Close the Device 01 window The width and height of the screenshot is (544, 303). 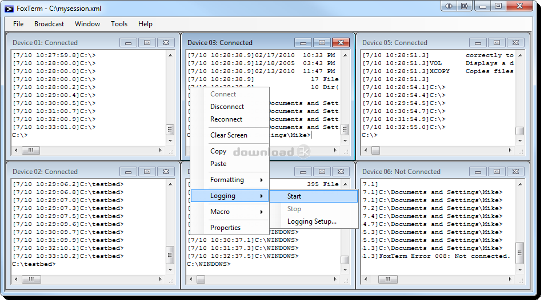click(166, 43)
